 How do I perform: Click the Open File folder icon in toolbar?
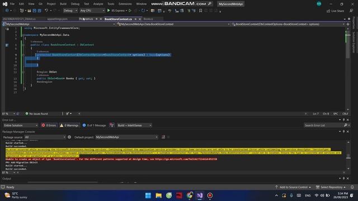click(29, 11)
